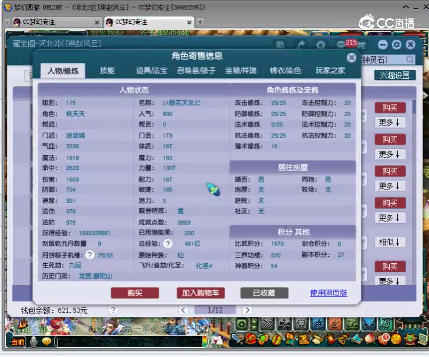Close the second CC梦幻专注 tab

point(189,22)
